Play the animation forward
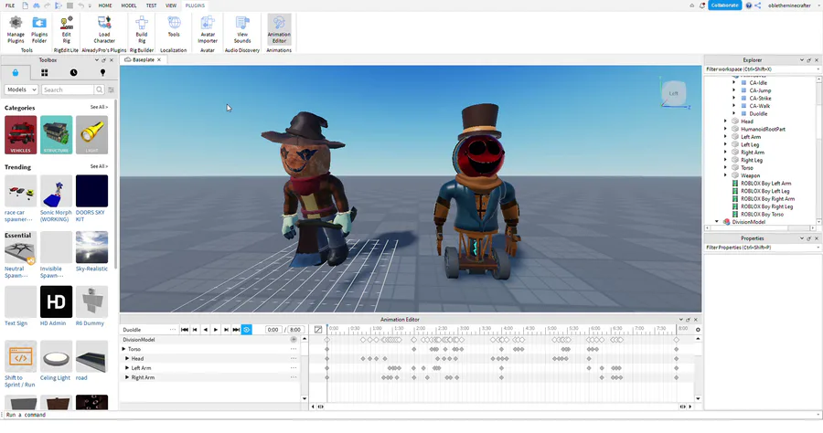This screenshot has height=433, width=823. [x=216, y=329]
